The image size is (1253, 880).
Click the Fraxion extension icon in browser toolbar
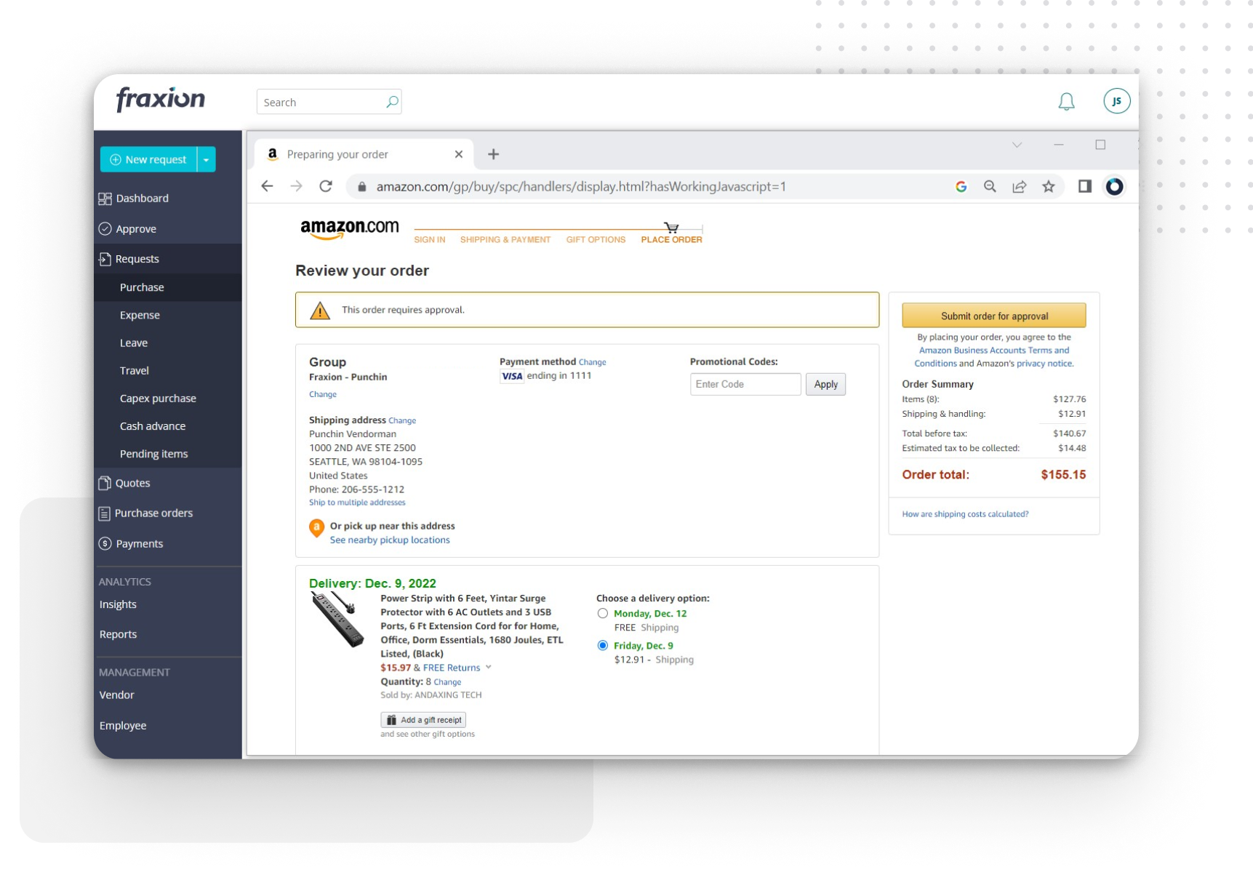1114,187
